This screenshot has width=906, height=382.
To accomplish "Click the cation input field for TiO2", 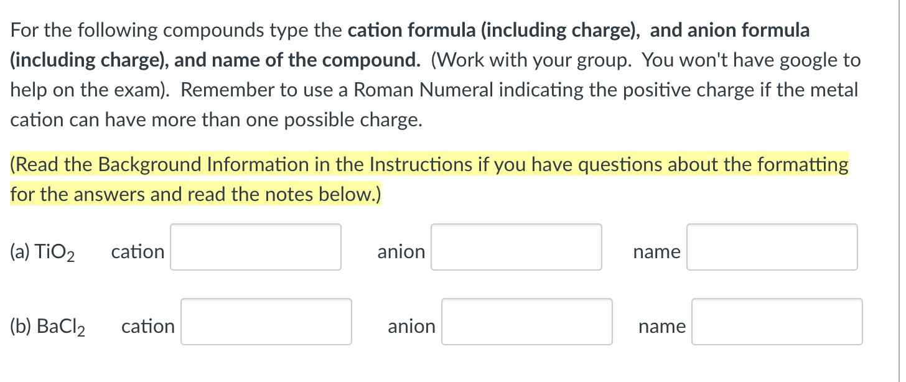I will point(255,246).
